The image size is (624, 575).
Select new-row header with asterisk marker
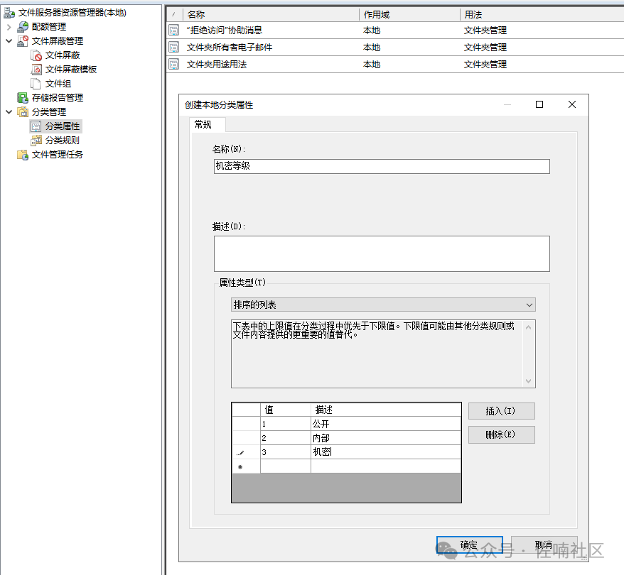(246, 466)
